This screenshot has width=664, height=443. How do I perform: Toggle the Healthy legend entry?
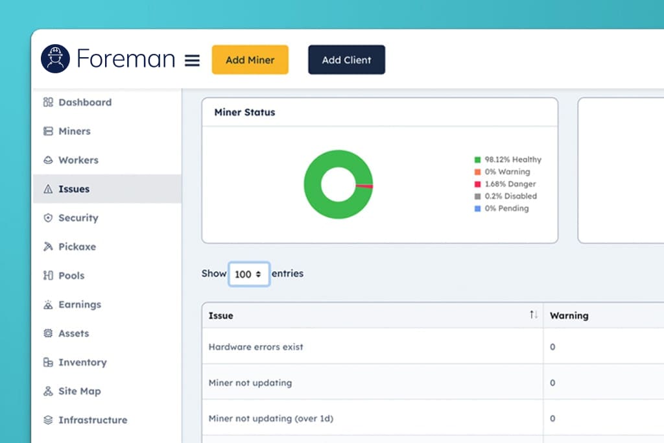508,160
